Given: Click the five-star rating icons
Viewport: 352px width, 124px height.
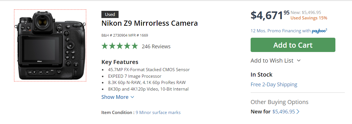Looking at the screenshot, I should tap(119, 46).
